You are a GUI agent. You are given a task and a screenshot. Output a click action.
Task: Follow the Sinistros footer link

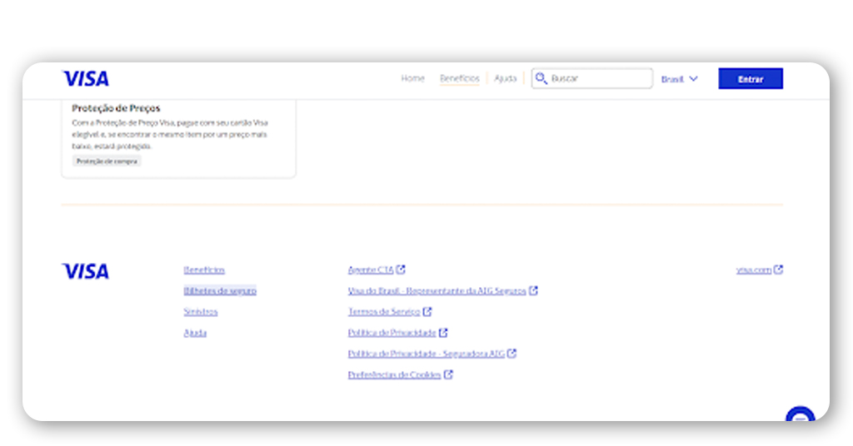[201, 311]
